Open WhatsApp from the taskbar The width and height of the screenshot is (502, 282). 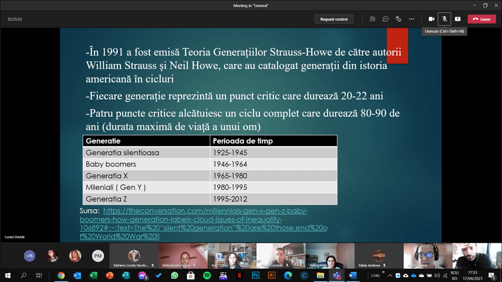(x=175, y=276)
